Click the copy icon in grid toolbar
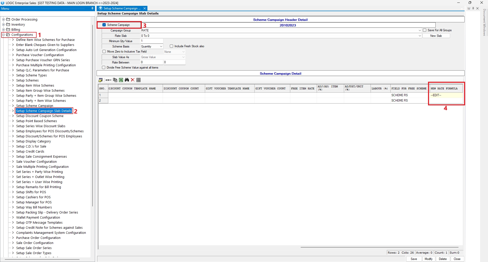 pyautogui.click(x=115, y=80)
